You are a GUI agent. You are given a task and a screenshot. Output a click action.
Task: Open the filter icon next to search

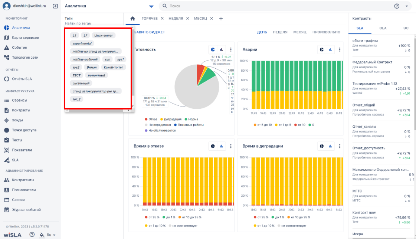[x=151, y=6]
